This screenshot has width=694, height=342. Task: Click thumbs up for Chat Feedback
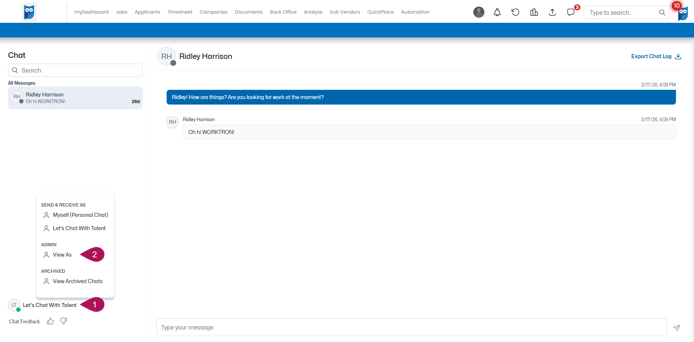point(50,321)
